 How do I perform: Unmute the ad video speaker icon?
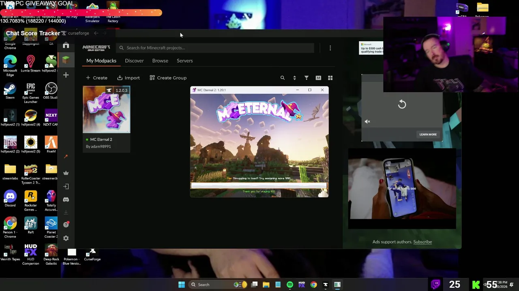pyautogui.click(x=367, y=121)
